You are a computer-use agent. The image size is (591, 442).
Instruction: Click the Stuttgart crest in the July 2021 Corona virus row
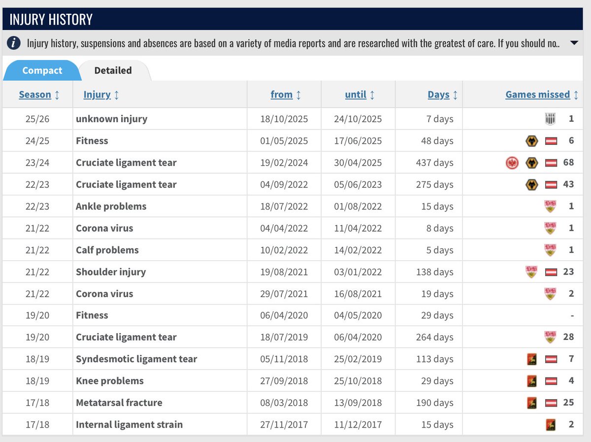coord(551,294)
